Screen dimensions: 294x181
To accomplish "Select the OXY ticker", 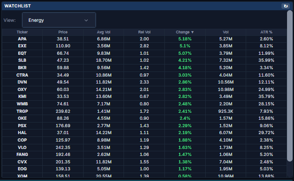I will coord(22,90).
